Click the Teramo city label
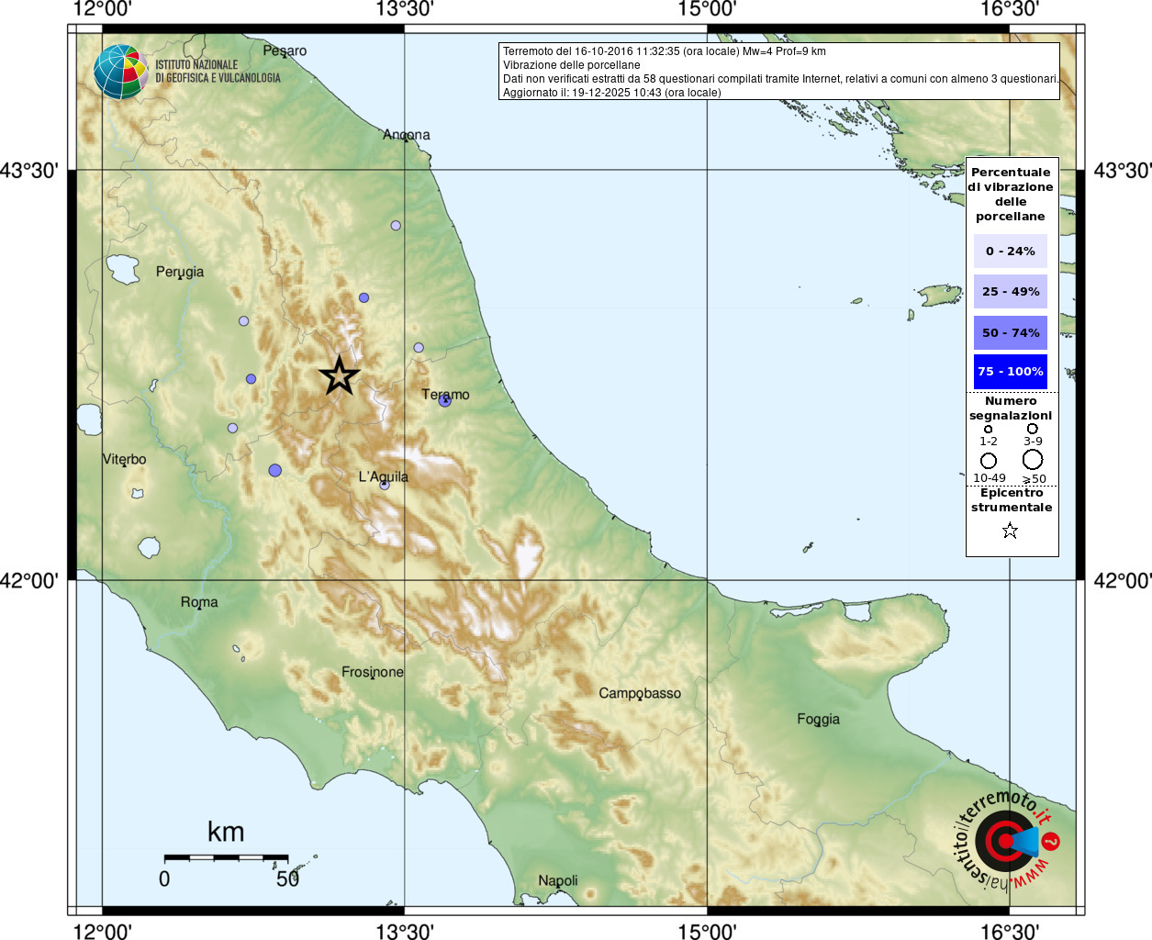The height and width of the screenshot is (940, 1152). coord(445,395)
